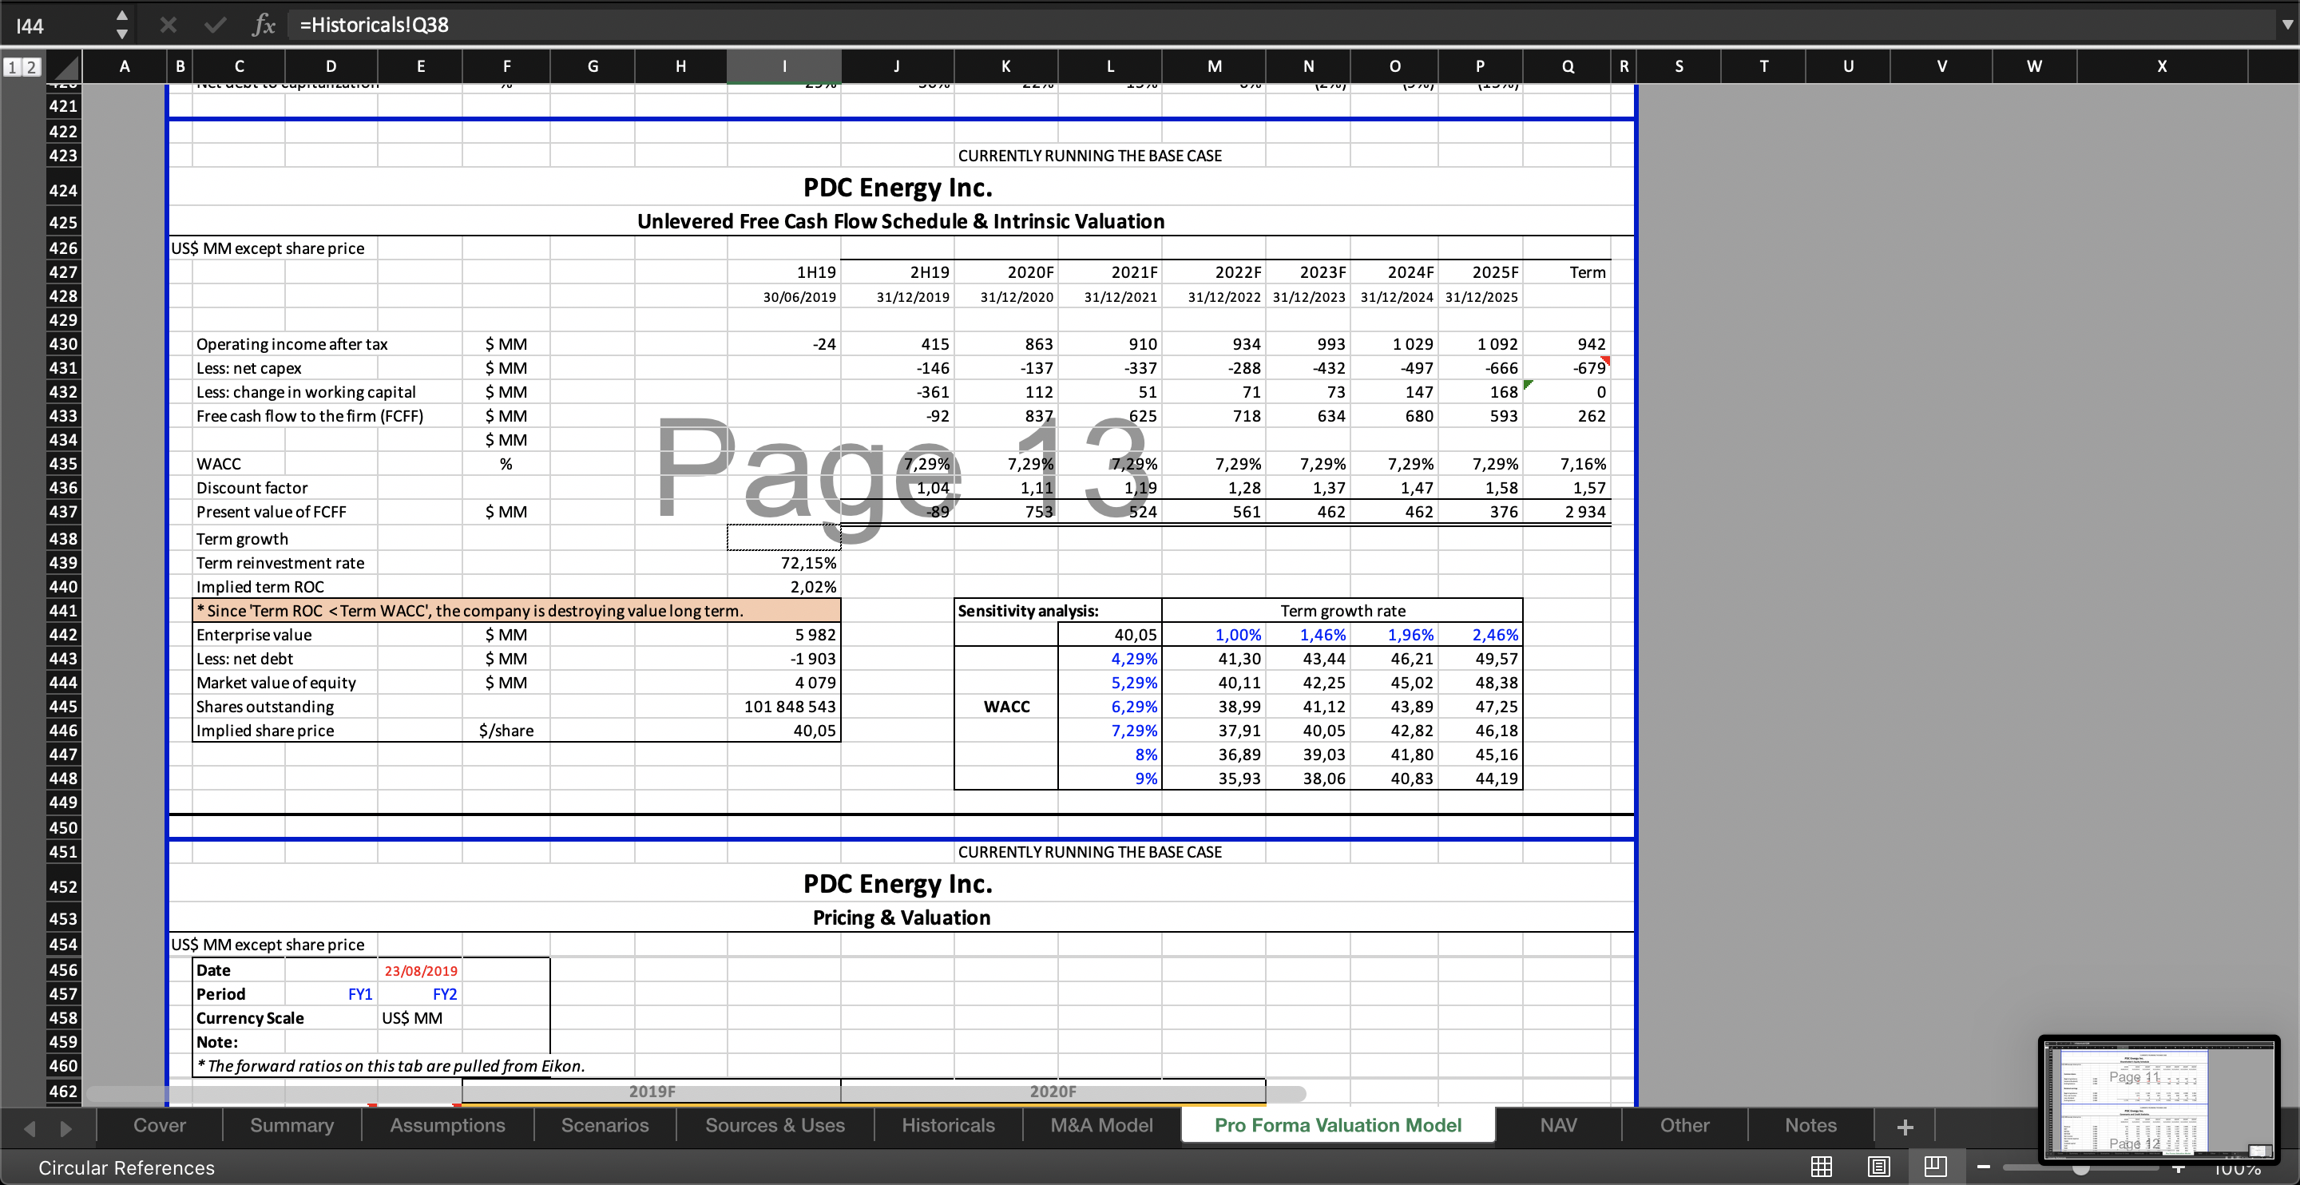The height and width of the screenshot is (1185, 2300).
Task: Select Market value of equity cell 4 079
Action: click(784, 682)
